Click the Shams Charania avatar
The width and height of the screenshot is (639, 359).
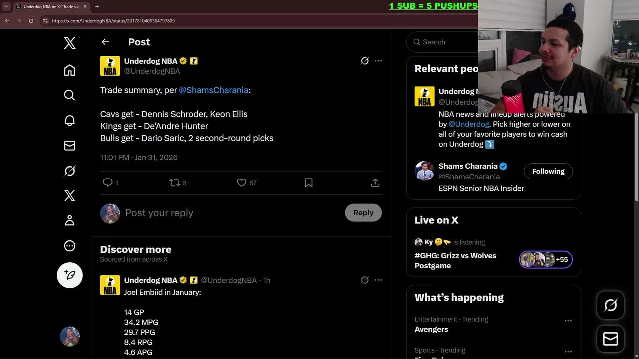(x=424, y=171)
